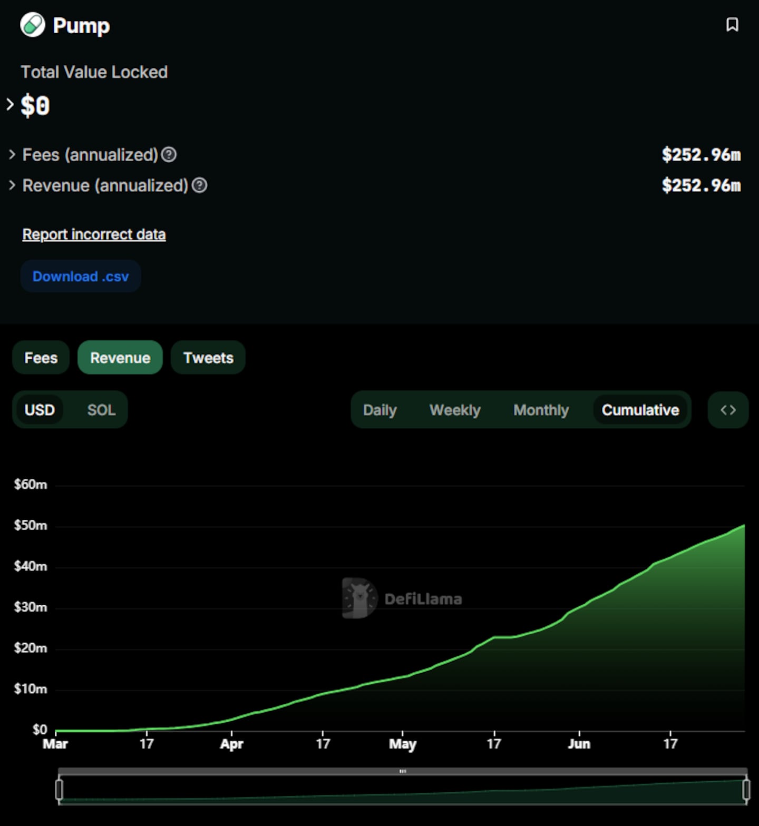Toggle the Tweets chart series

(x=208, y=358)
